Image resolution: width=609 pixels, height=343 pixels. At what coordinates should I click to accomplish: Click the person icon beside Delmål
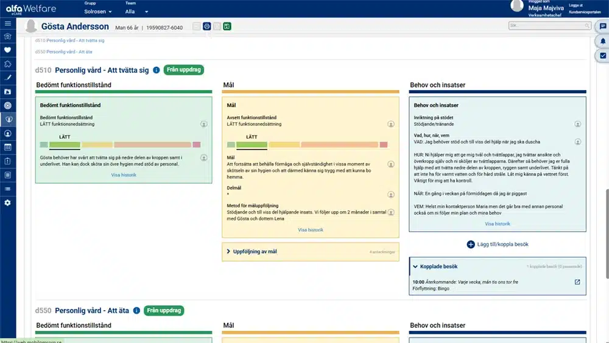[391, 195]
